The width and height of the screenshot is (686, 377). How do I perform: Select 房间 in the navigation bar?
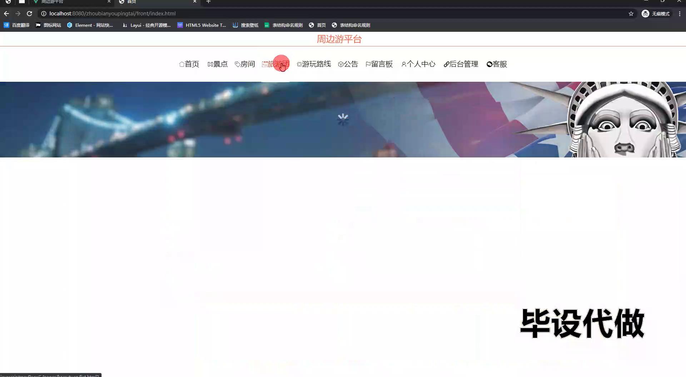pos(245,64)
